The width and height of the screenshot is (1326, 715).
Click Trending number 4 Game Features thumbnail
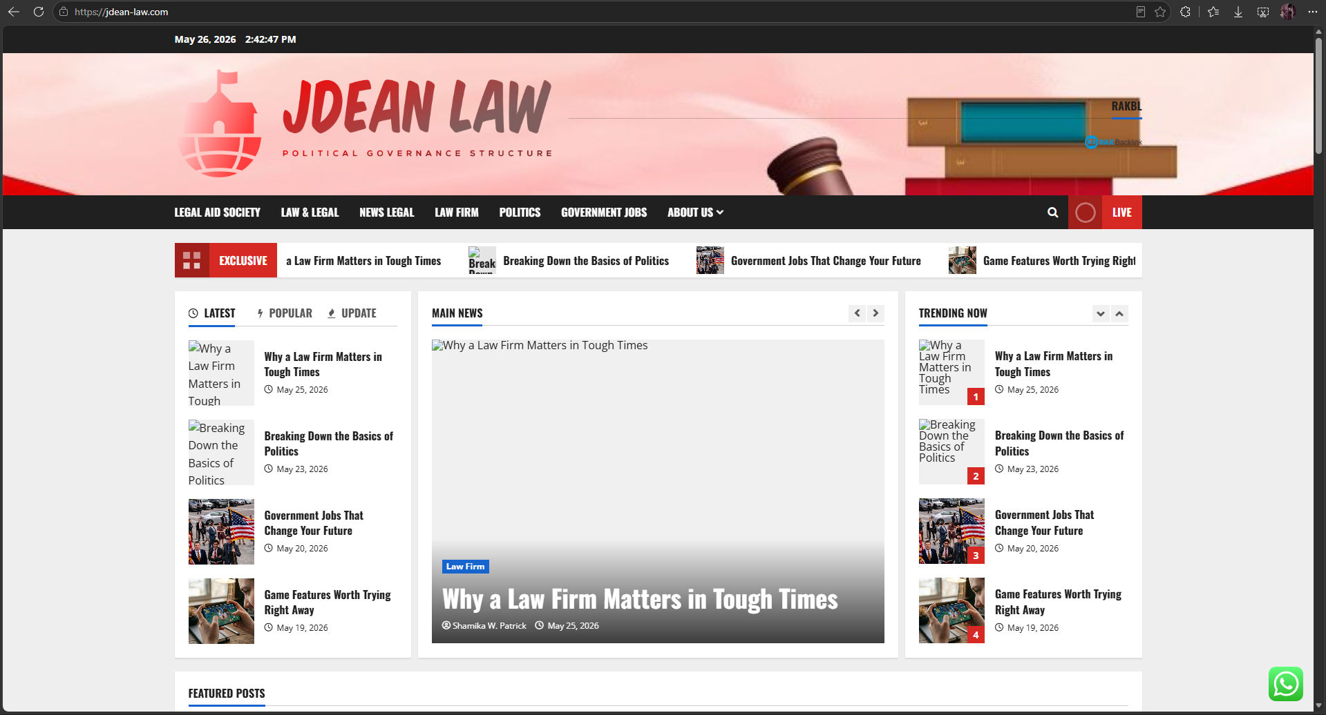(951, 611)
